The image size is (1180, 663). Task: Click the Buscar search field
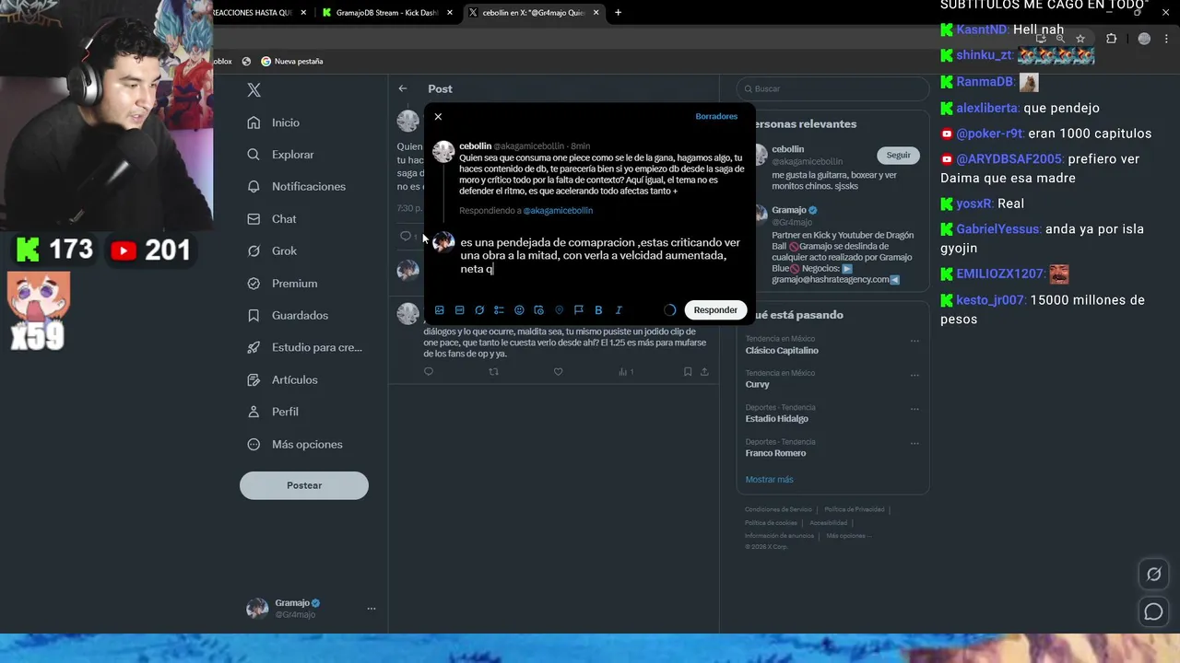(x=832, y=88)
